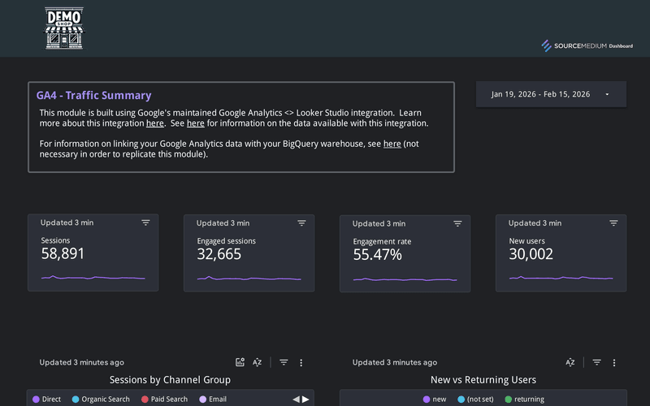The image size is (650, 406).
Task: Open filter for New vs Returning Users
Action: tap(596, 362)
